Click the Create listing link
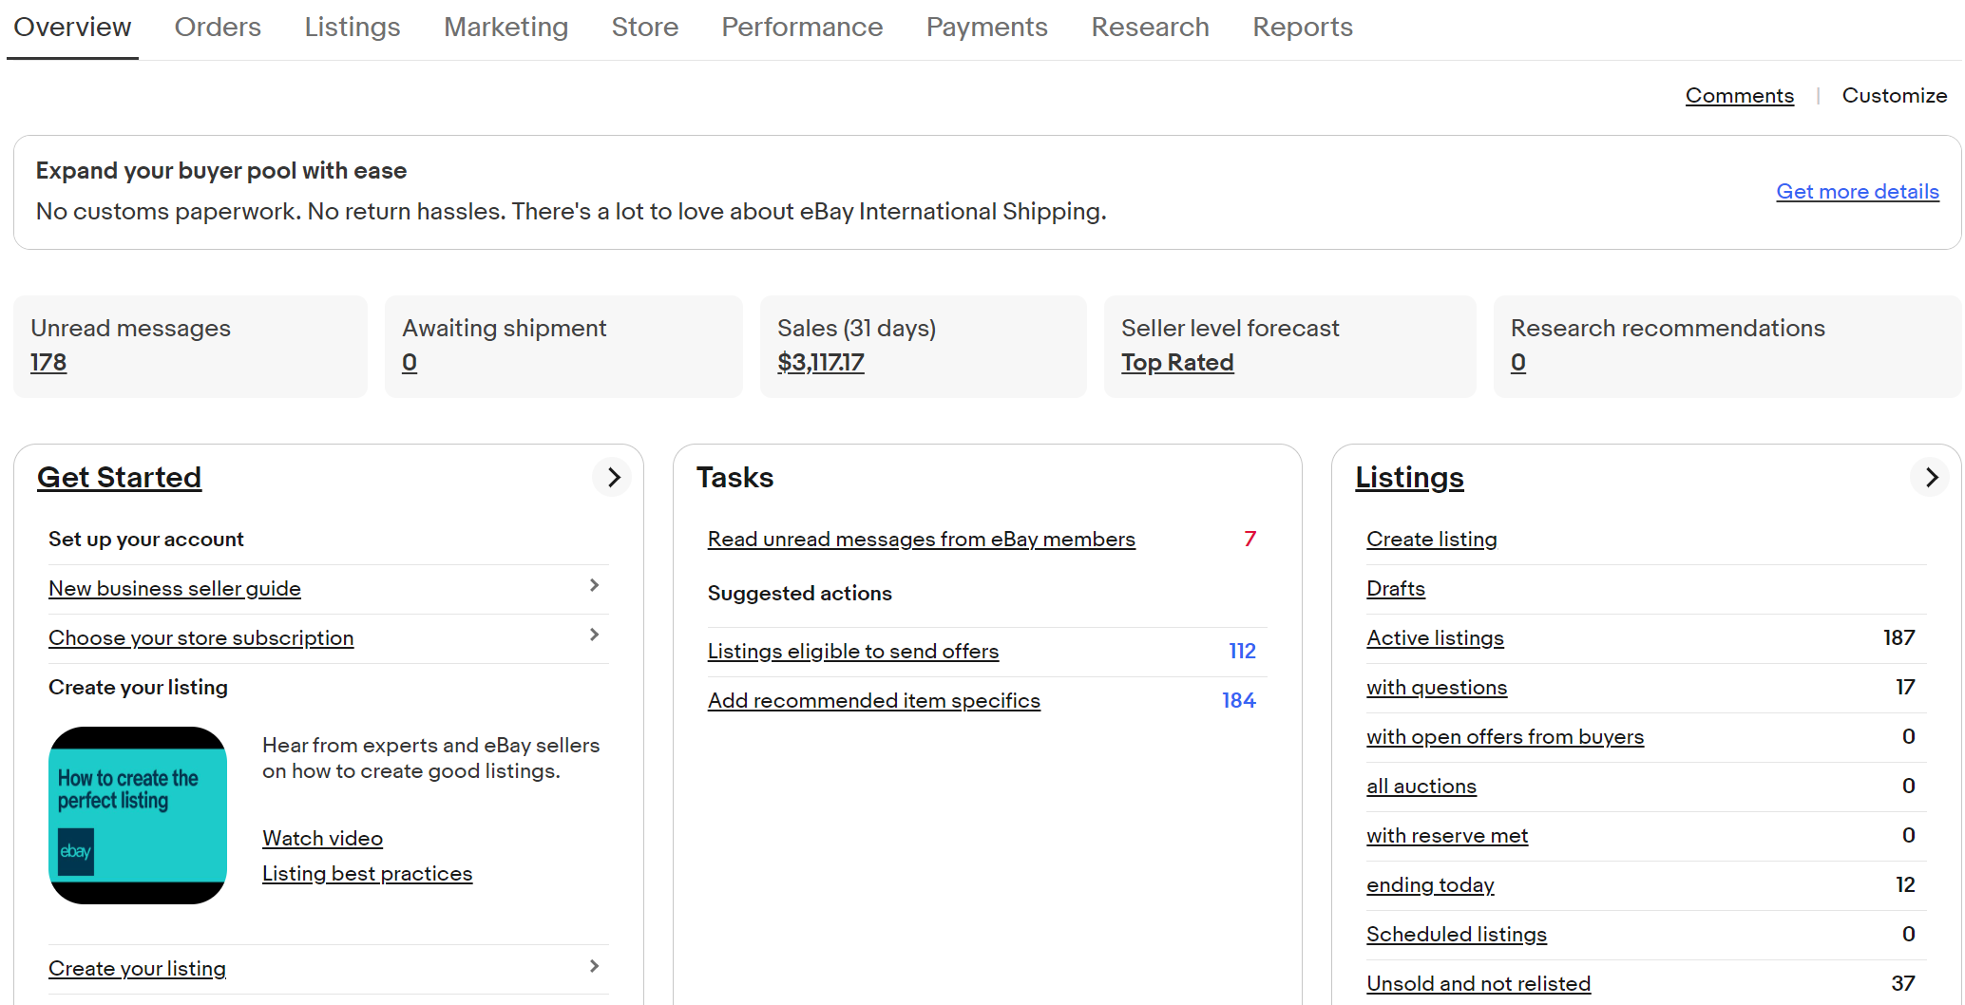 click(x=1431, y=540)
